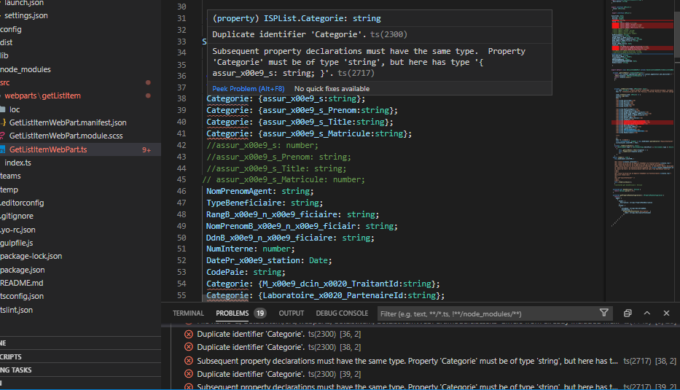The image size is (680, 390).
Task: Click TypeBeneficiaire on line 47
Action: pos(243,203)
